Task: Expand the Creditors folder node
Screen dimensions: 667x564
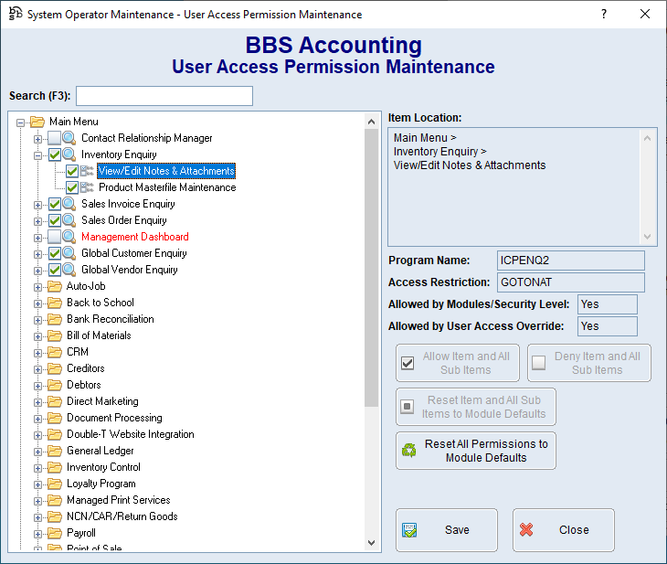Action: pos(37,368)
